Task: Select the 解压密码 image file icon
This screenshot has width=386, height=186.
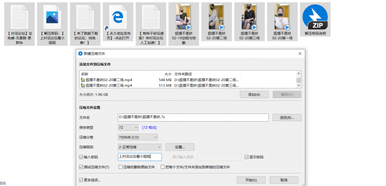Action: (x=52, y=17)
